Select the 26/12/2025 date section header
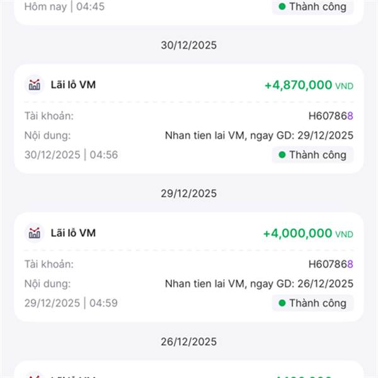The height and width of the screenshot is (378, 378). pyautogui.click(x=189, y=341)
